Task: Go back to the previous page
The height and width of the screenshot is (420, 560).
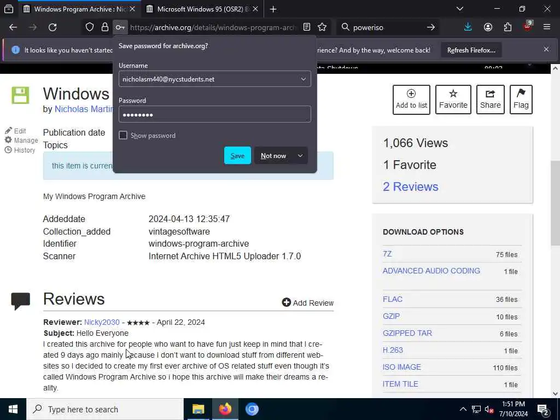Action: 13,27
